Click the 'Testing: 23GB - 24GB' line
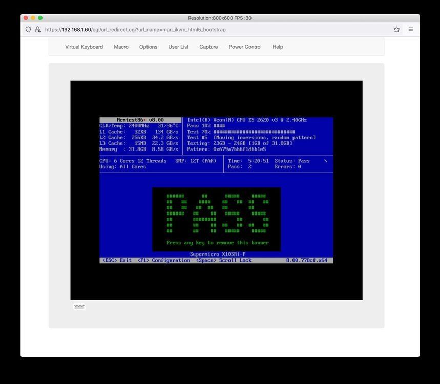440x384 pixels. (240, 143)
